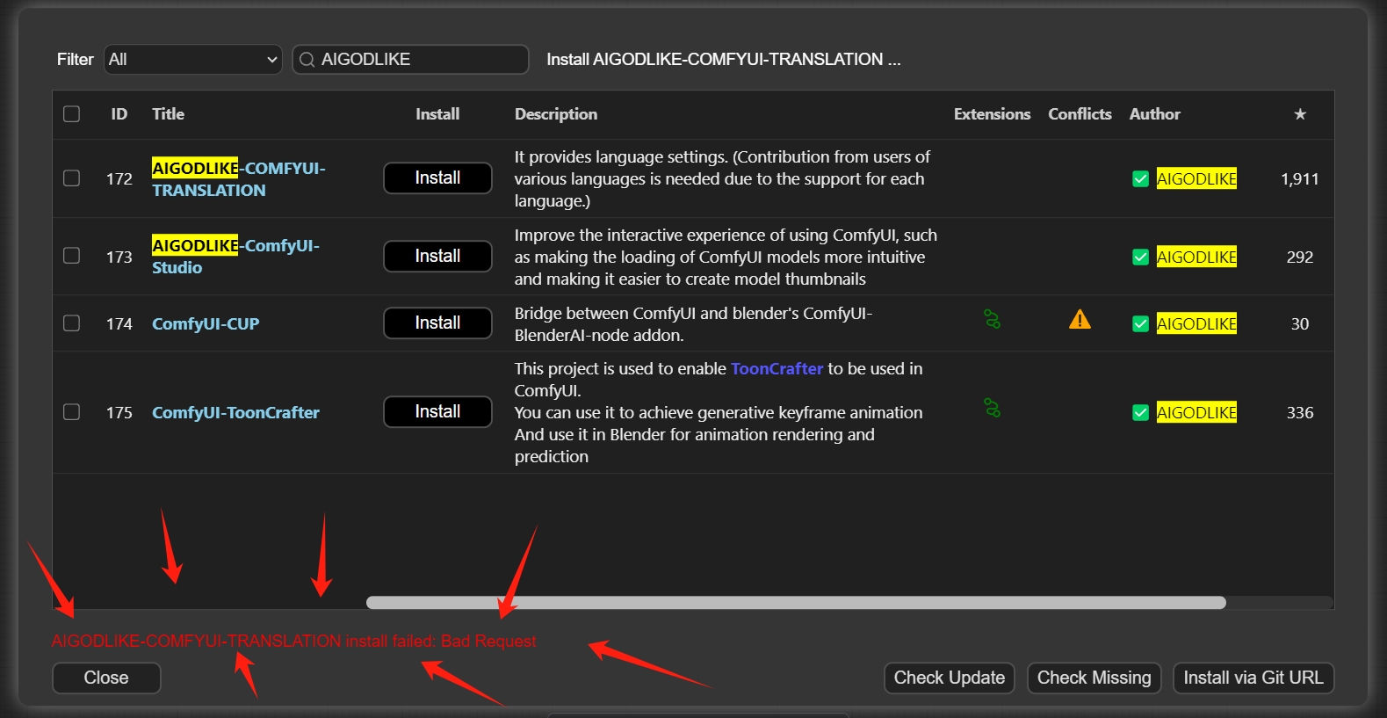Install ComfyUI-CUP node
This screenshot has width=1387, height=718.
[x=437, y=323]
